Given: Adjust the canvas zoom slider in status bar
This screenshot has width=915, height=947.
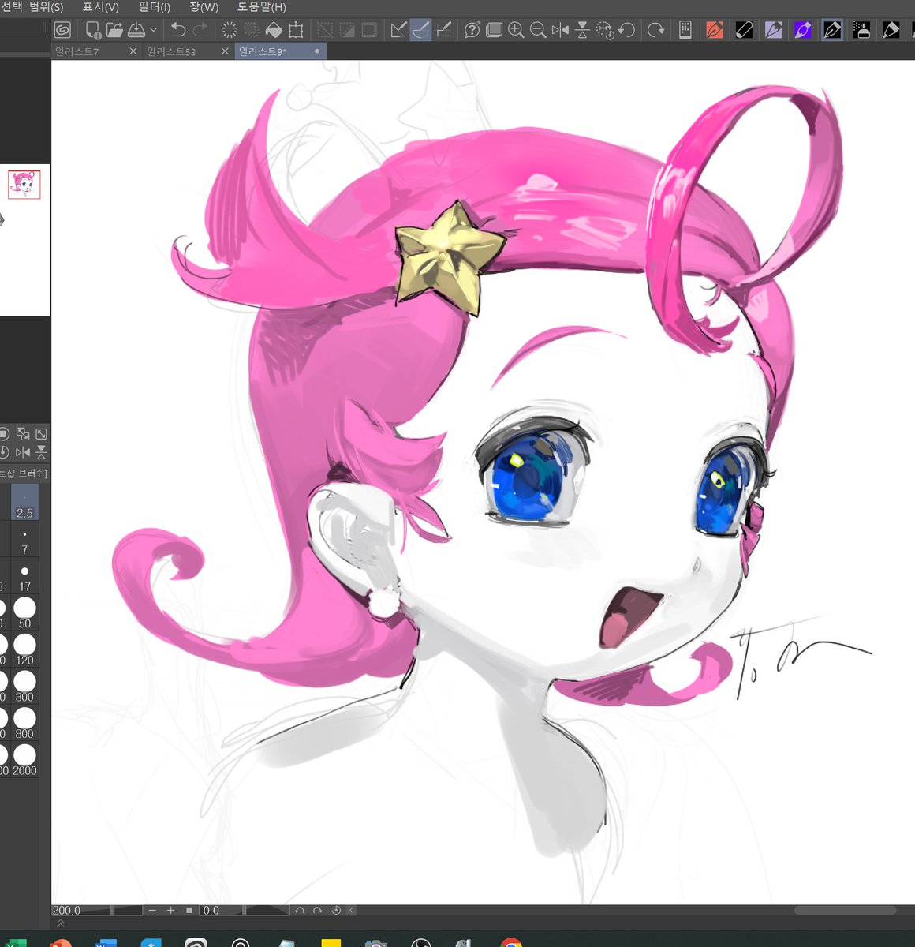Looking at the screenshot, I should 113,910.
